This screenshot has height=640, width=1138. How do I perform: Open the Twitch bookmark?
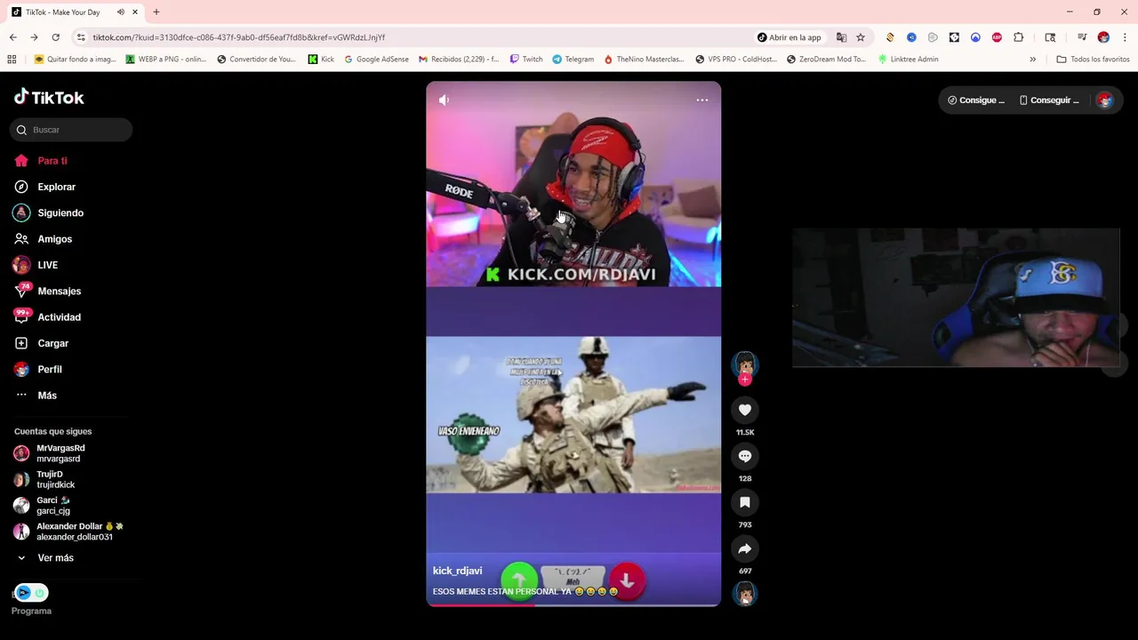[x=526, y=60]
